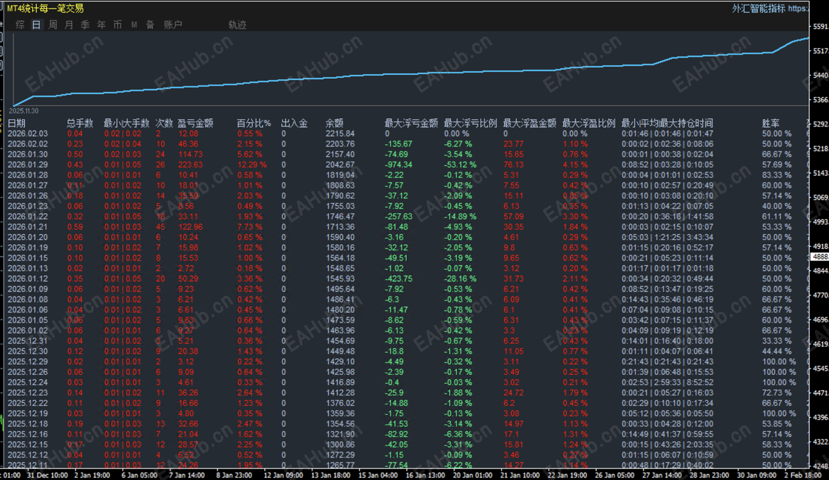Click the 百分比% column header
The image size is (829, 480).
pyautogui.click(x=254, y=123)
